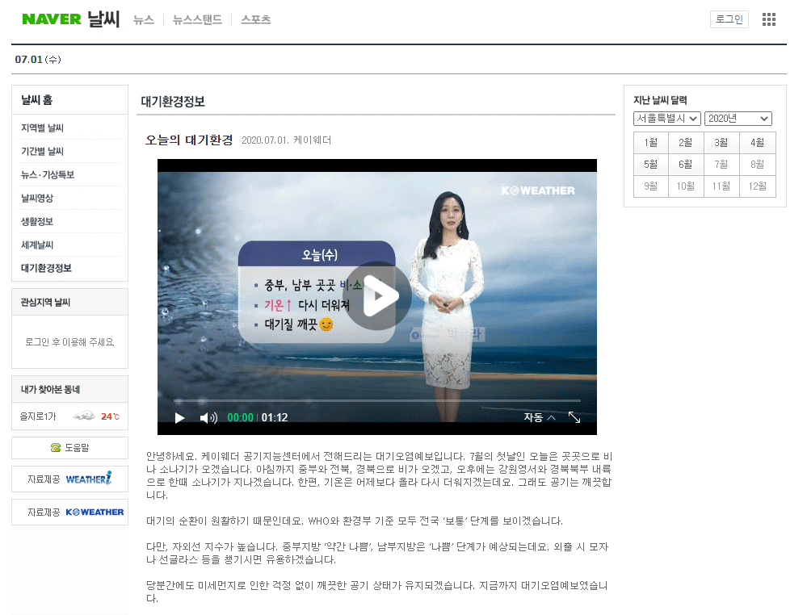Screen dimensions: 807x615
Task: Open the Naver apps grid menu icon
Action: pos(768,19)
